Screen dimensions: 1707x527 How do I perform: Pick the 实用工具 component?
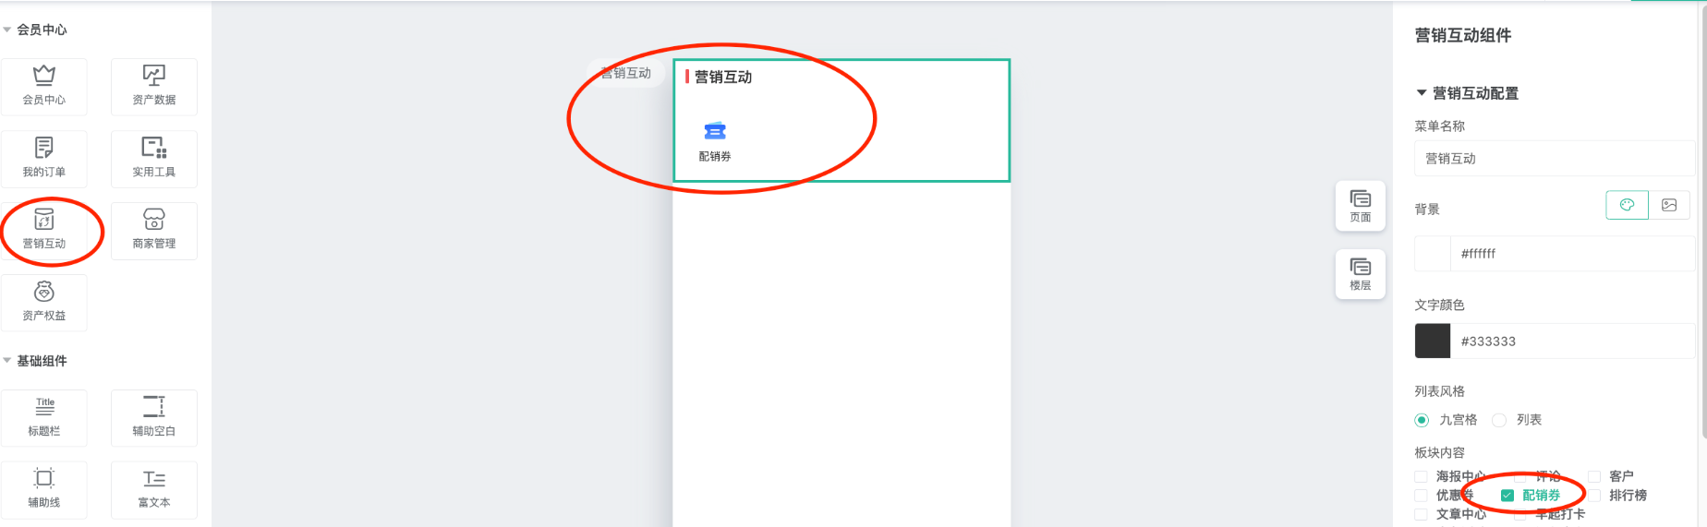[x=153, y=158]
